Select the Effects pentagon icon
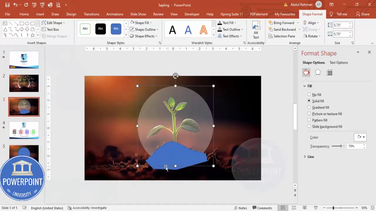 pyautogui.click(x=318, y=72)
